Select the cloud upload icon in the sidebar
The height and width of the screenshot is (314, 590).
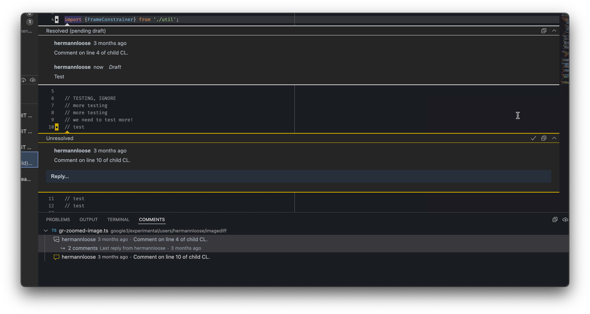click(33, 80)
